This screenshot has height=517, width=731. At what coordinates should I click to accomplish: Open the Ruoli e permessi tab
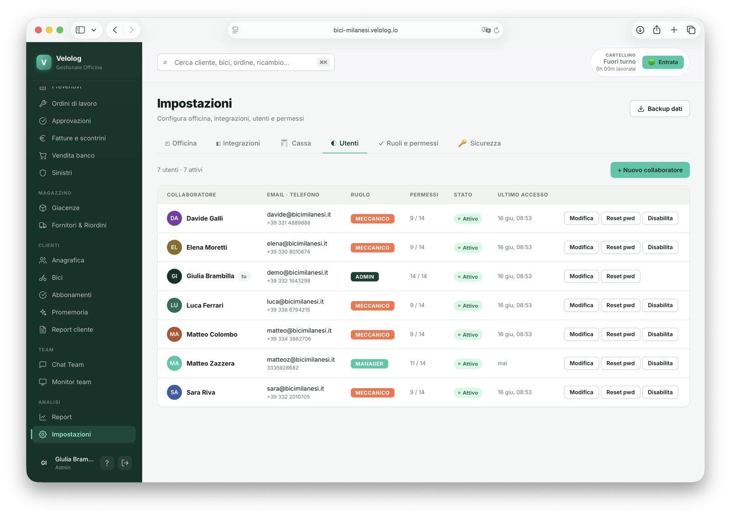pos(408,143)
